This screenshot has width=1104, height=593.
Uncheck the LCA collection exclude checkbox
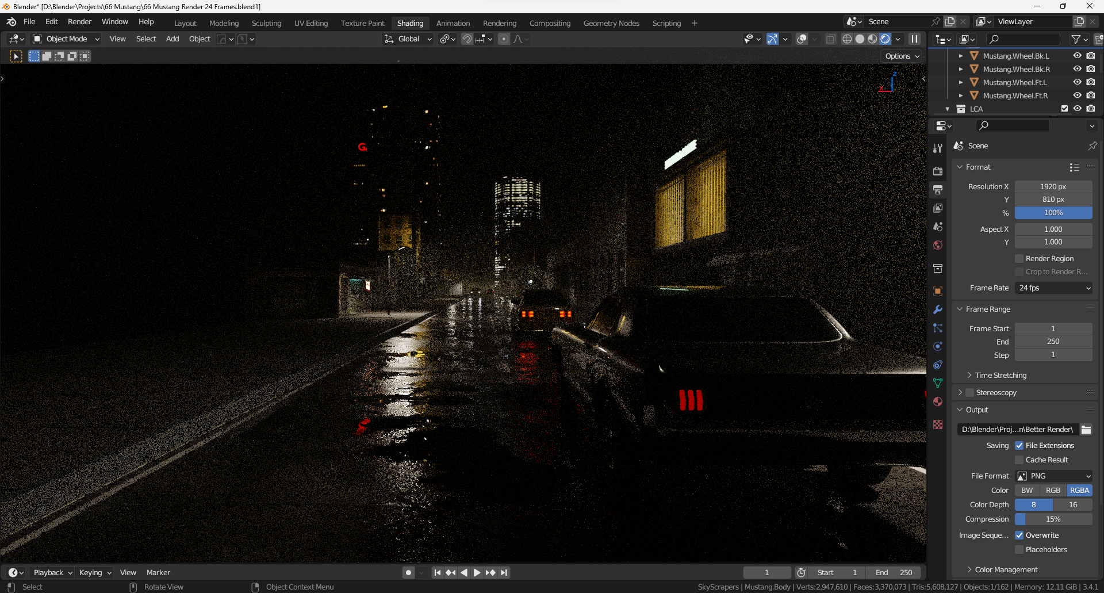click(1064, 109)
